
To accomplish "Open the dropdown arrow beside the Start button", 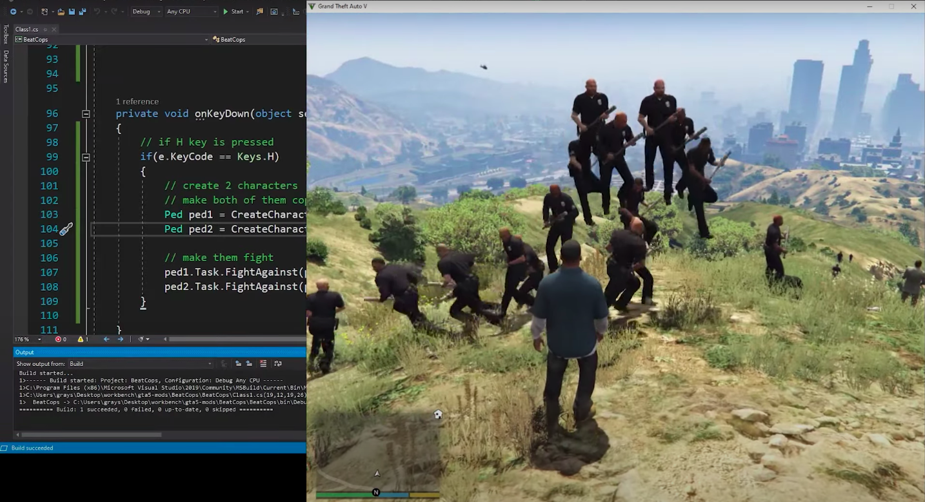I will click(x=248, y=12).
